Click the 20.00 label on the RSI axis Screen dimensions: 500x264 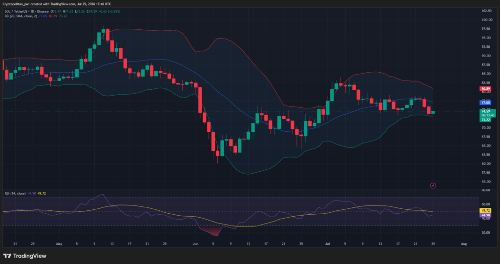pyautogui.click(x=486, y=233)
